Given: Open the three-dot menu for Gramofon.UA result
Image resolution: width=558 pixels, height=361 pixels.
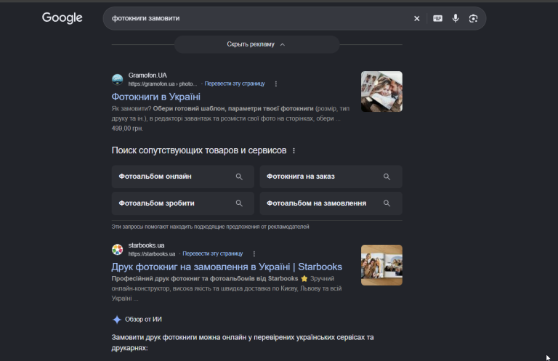Looking at the screenshot, I should click(276, 84).
